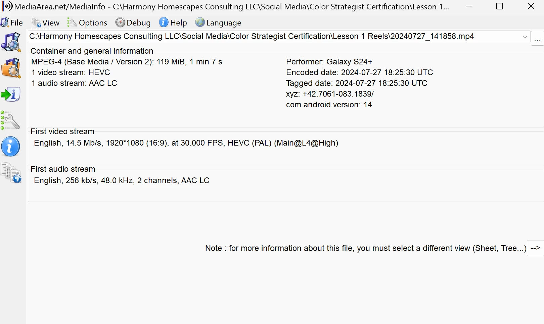The height and width of the screenshot is (324, 544).
Task: Click the website documents globe icon
Action: [11, 173]
